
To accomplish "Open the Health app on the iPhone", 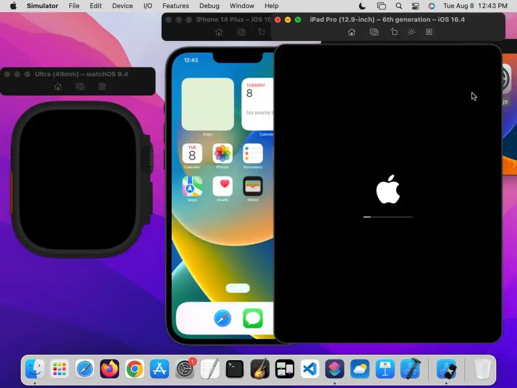I will point(223,186).
